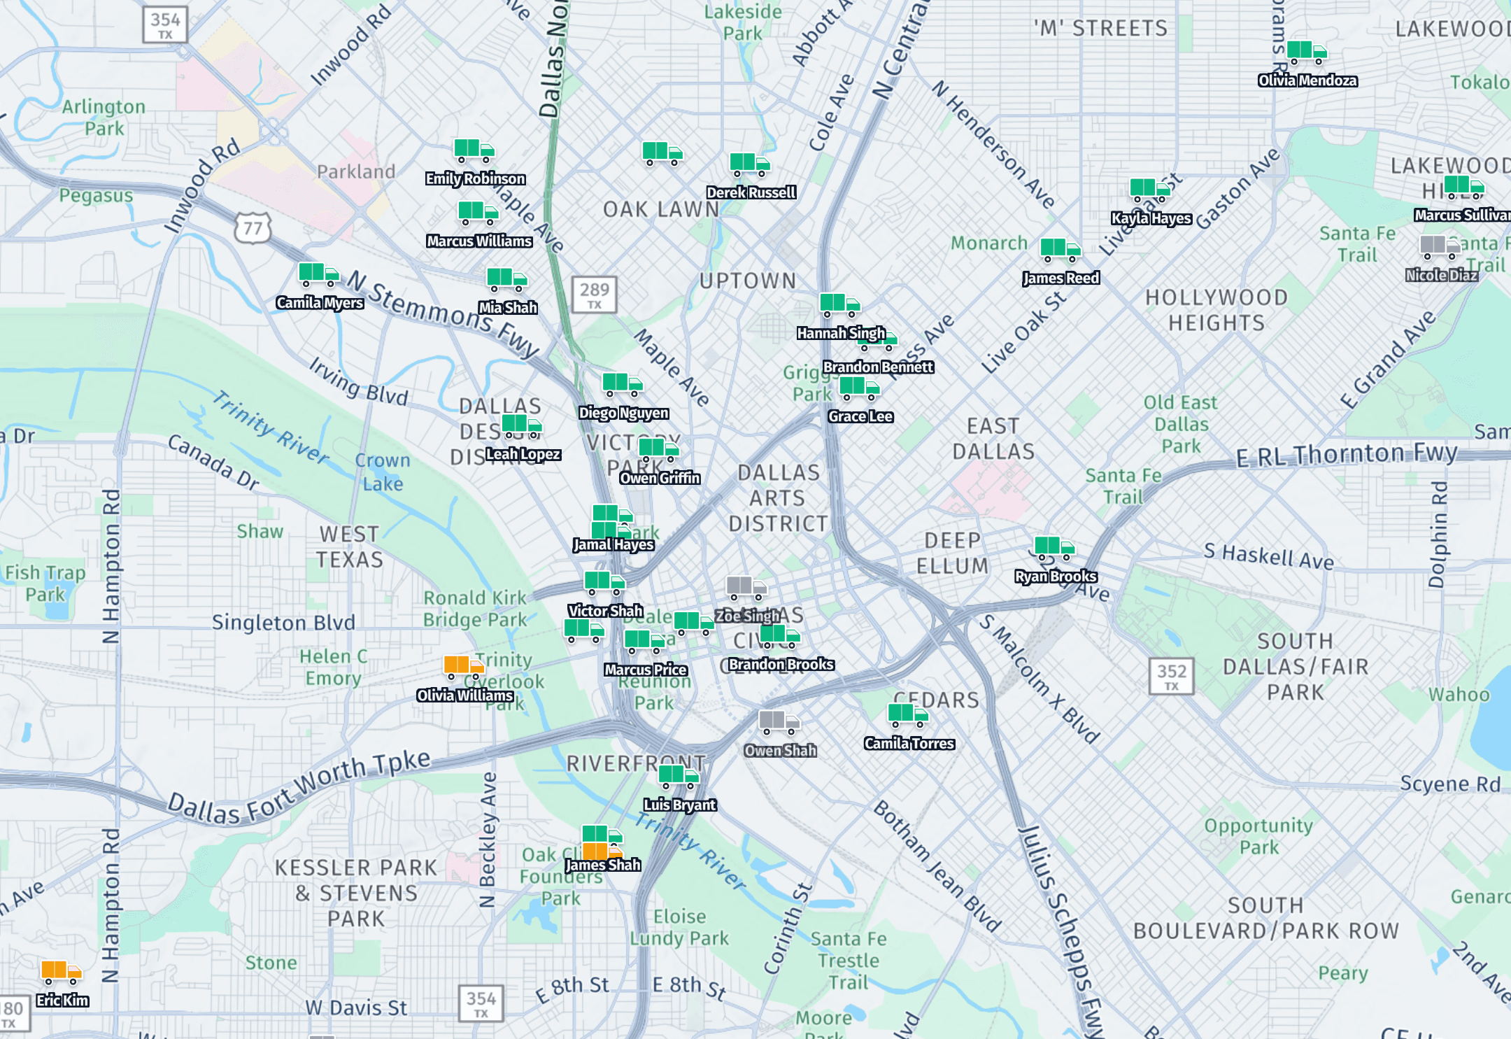Click the Eric Kim name label
This screenshot has width=1511, height=1039.
pyautogui.click(x=62, y=1001)
